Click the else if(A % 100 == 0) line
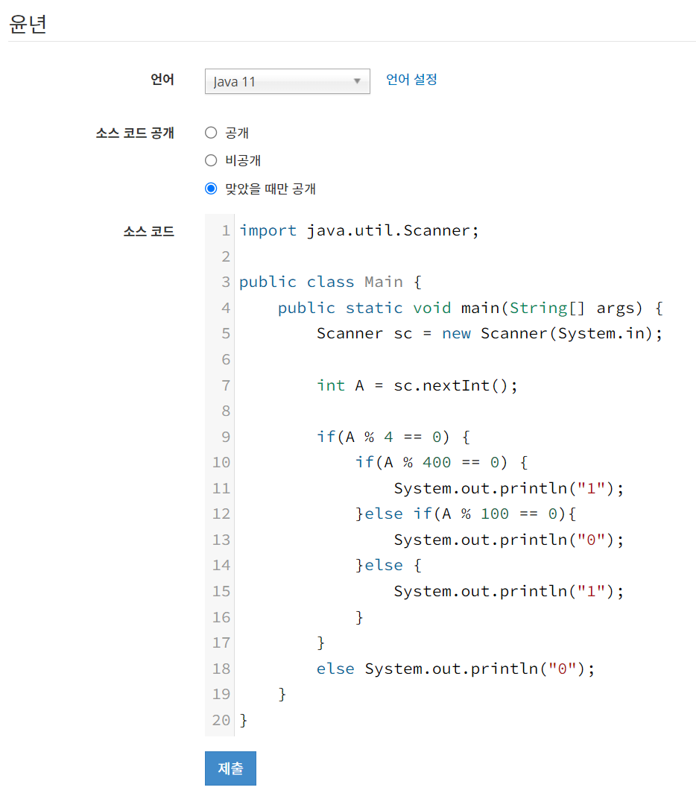The image size is (696, 799). [466, 514]
